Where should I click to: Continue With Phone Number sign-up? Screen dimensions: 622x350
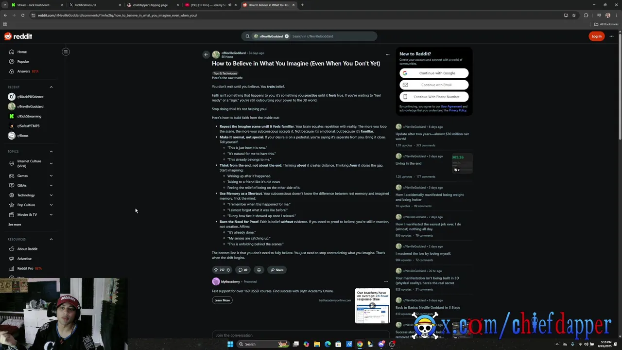coord(434,97)
